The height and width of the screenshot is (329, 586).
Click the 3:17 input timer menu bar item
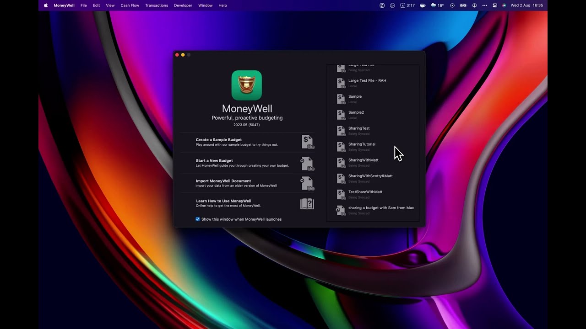pos(407,5)
